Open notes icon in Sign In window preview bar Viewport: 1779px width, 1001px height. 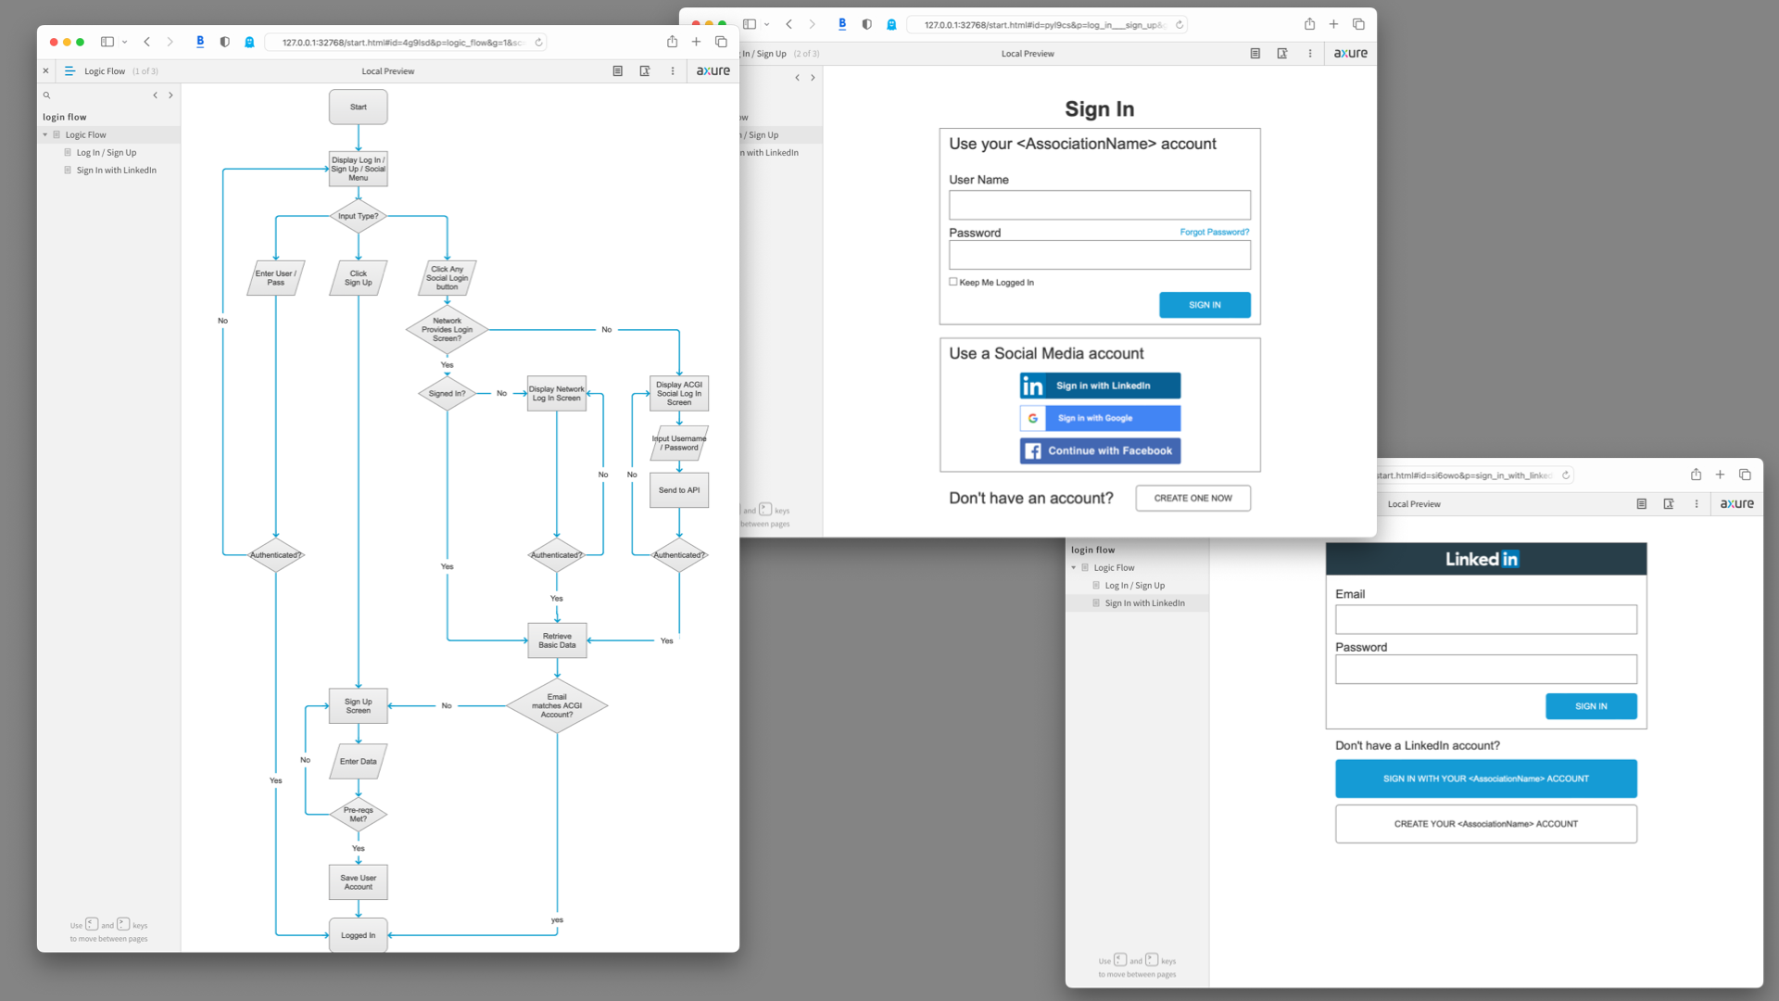[x=1255, y=53]
